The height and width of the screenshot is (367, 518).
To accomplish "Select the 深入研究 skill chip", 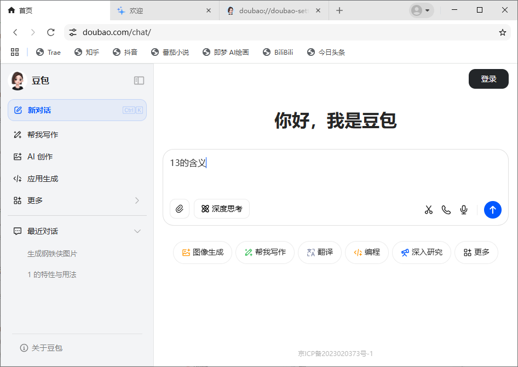I will pyautogui.click(x=422, y=253).
